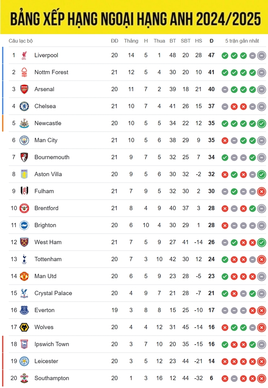Click the Brentford club badge
268x388 pixels.
tap(24, 208)
